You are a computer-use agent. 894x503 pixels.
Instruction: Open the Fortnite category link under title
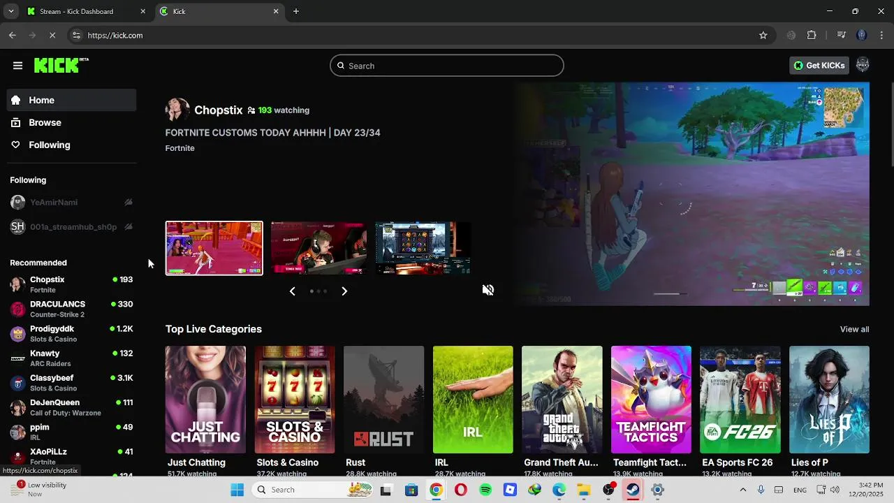180,148
